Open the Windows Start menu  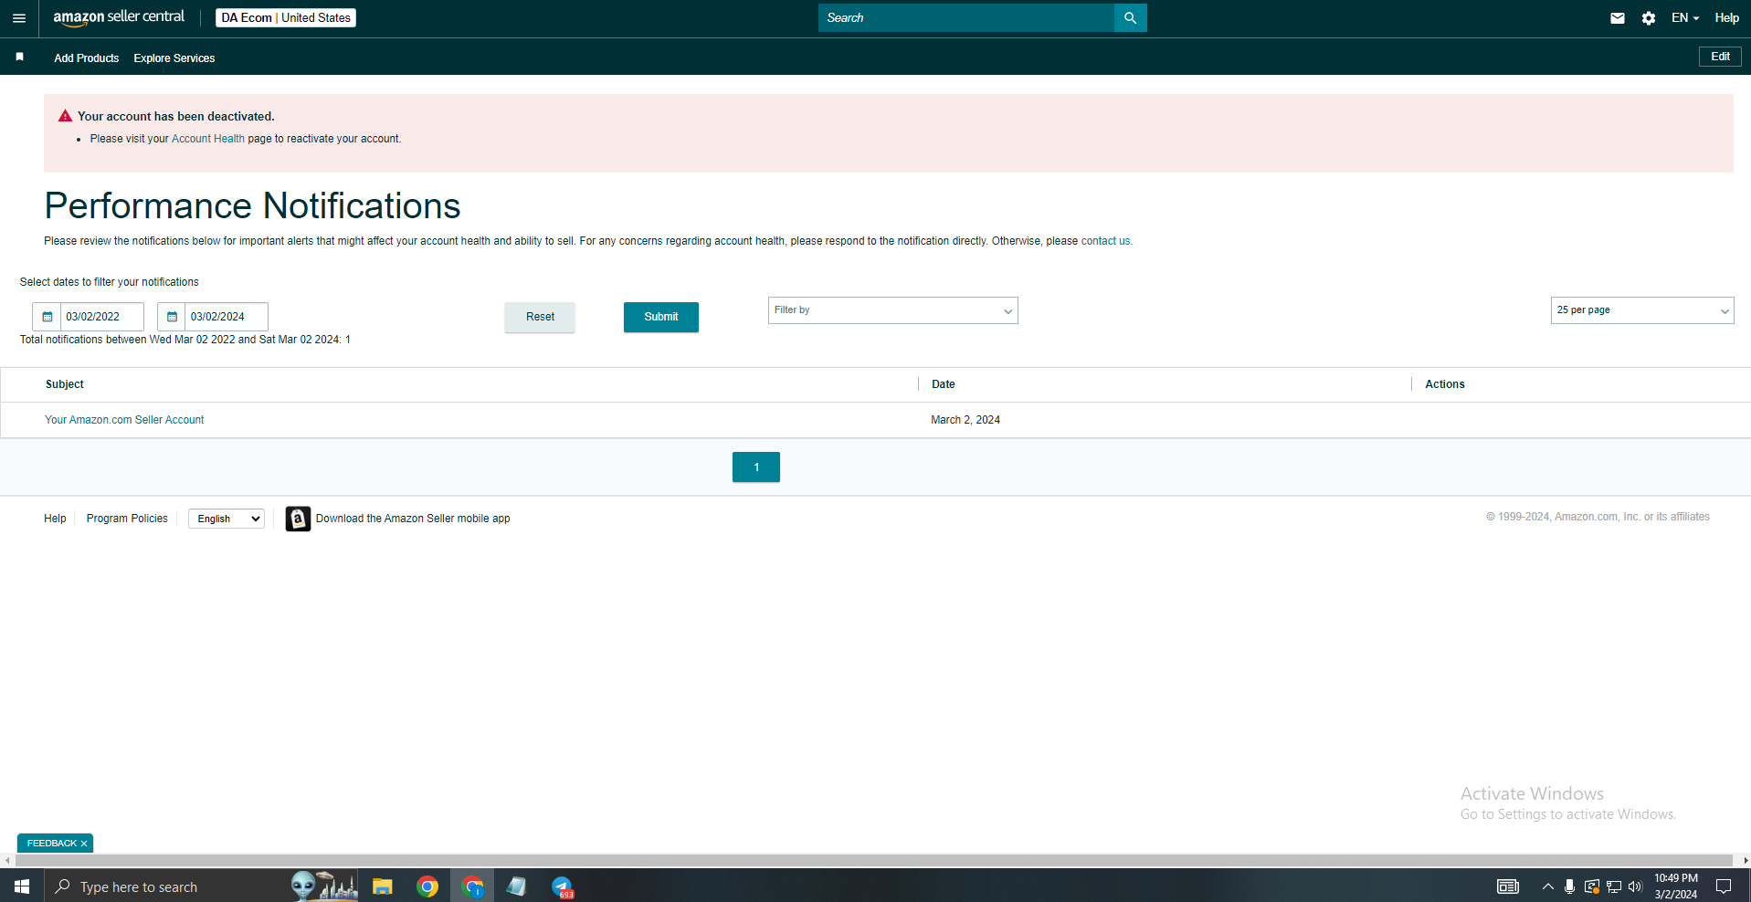click(x=22, y=886)
